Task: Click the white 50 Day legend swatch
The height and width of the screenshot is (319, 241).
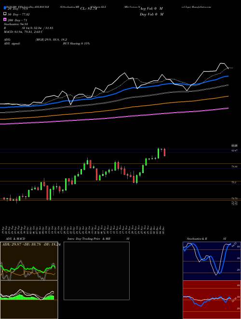Action: click(5, 14)
